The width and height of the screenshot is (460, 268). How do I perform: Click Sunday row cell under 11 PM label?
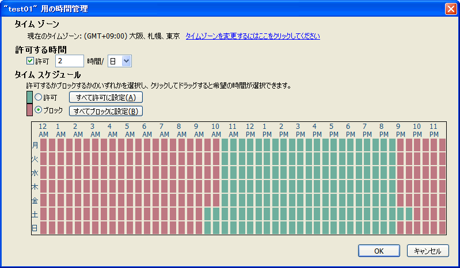434,228
